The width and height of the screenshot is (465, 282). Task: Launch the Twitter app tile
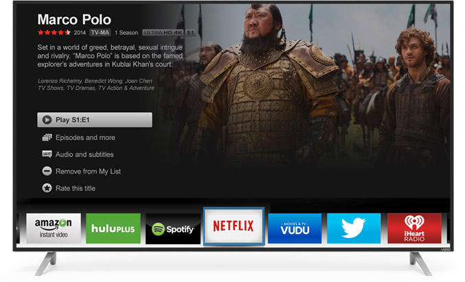pyautogui.click(x=354, y=228)
